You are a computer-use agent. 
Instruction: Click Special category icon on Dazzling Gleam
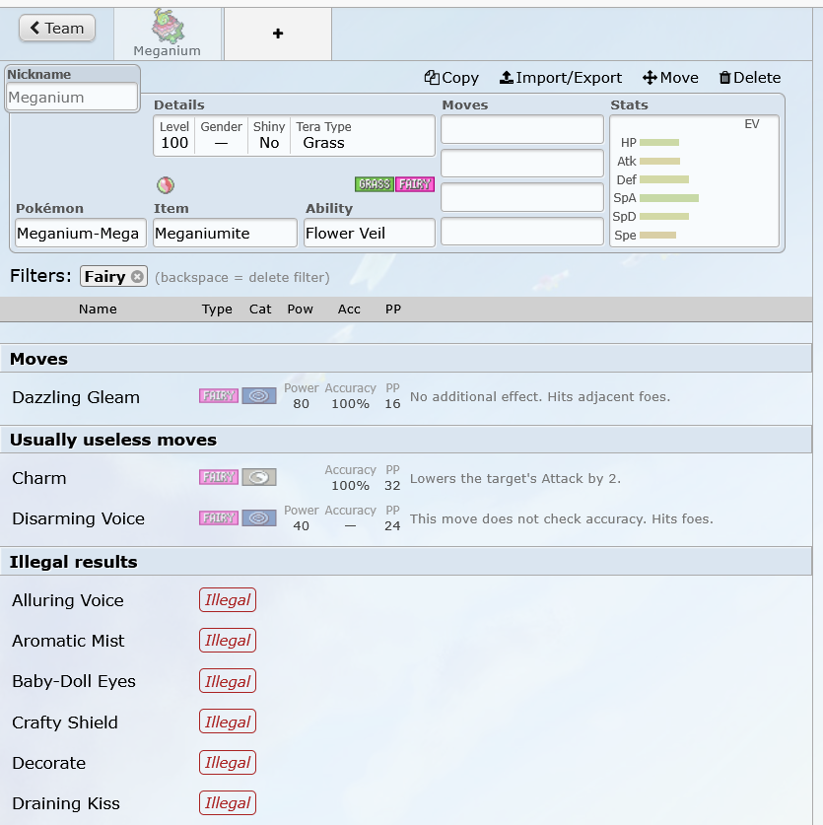(259, 395)
